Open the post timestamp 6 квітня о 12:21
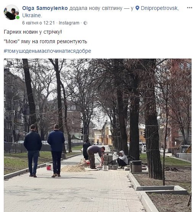The image size is (195, 212). pos(39,23)
